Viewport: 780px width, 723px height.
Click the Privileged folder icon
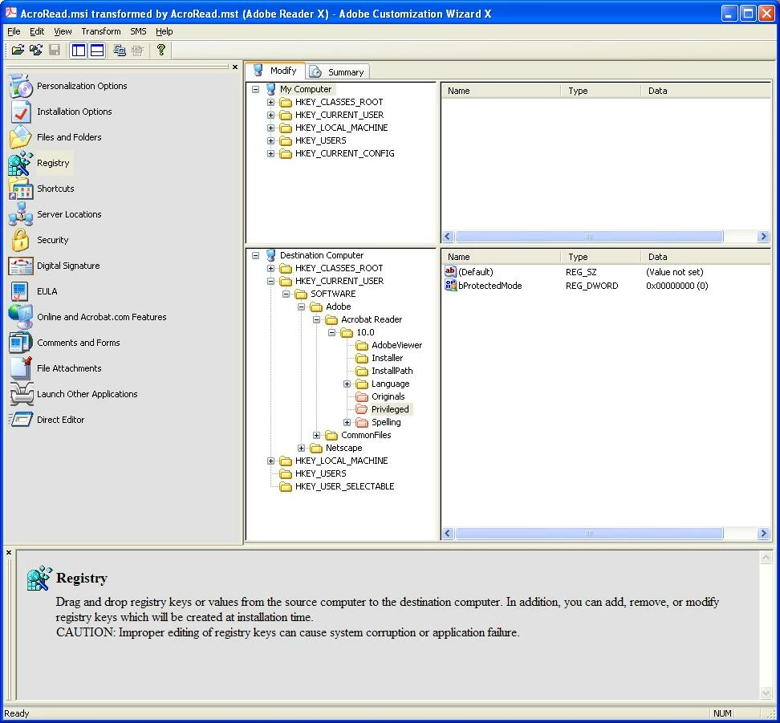(x=362, y=409)
